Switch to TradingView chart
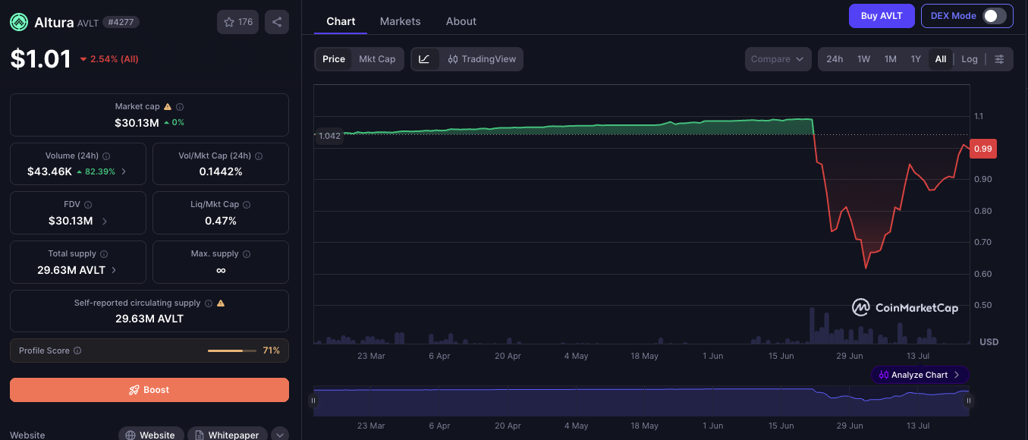Screen dimensions: 1028x440 tap(482, 59)
